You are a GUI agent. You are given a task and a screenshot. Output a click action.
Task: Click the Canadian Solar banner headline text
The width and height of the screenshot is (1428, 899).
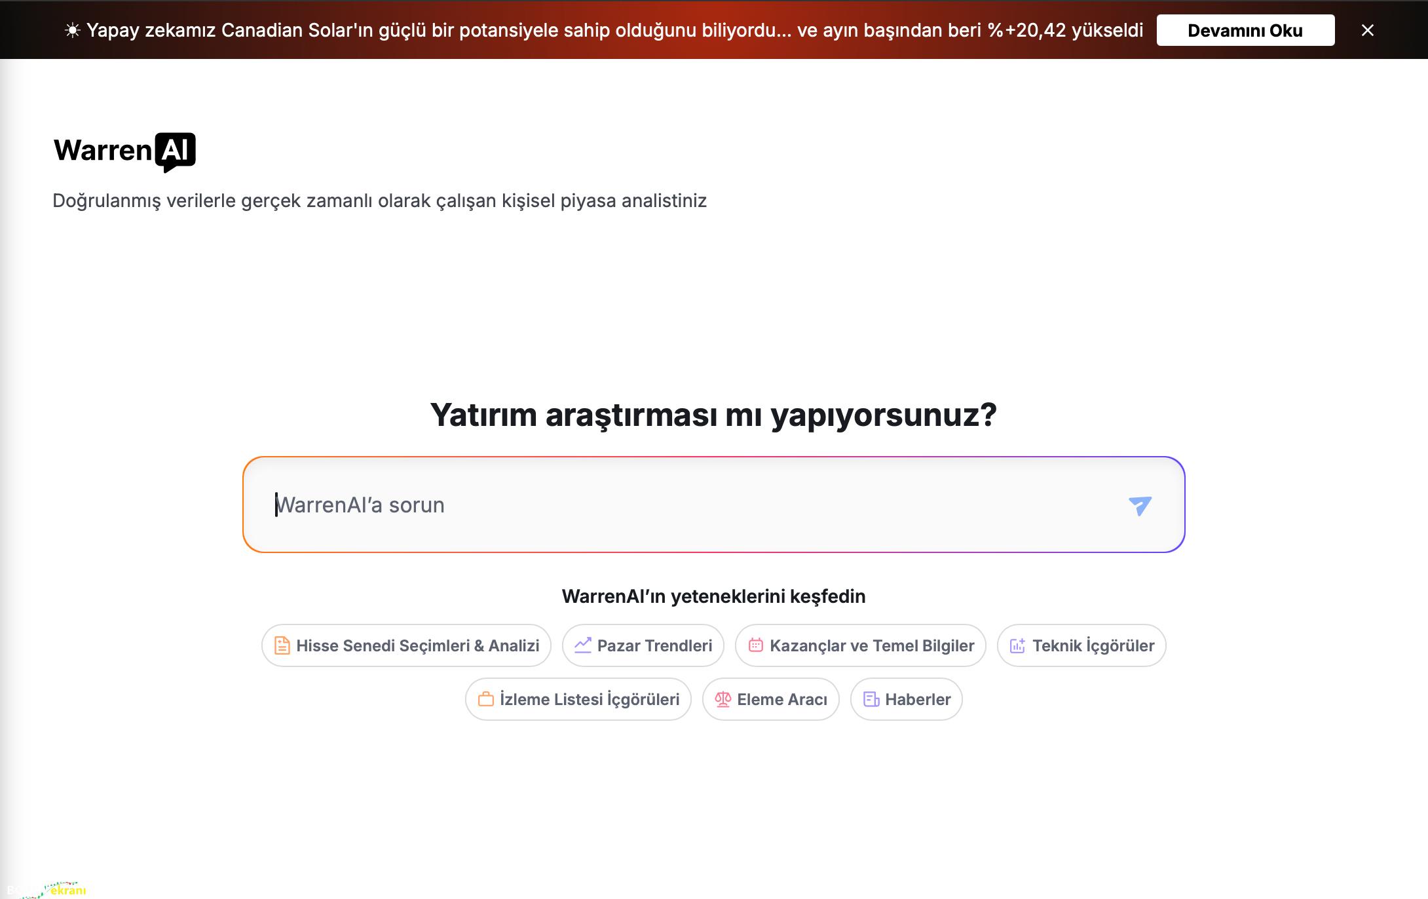[614, 30]
